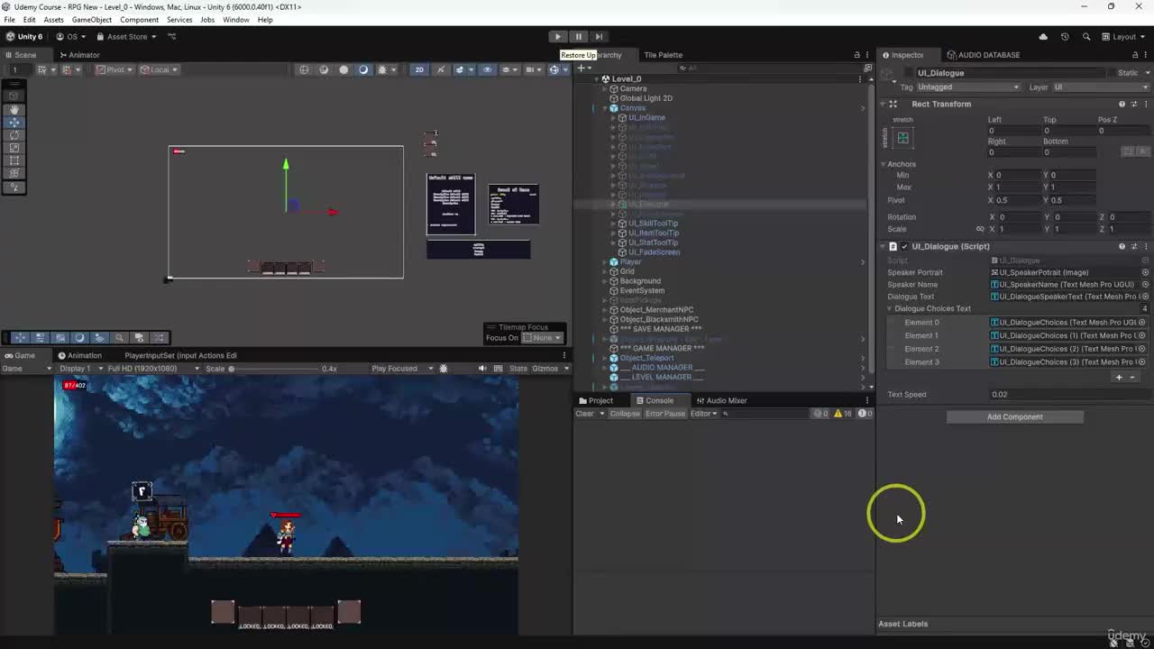Select UI_InGame in Hierarchy
Screen dimensions: 1154x649
click(x=646, y=117)
